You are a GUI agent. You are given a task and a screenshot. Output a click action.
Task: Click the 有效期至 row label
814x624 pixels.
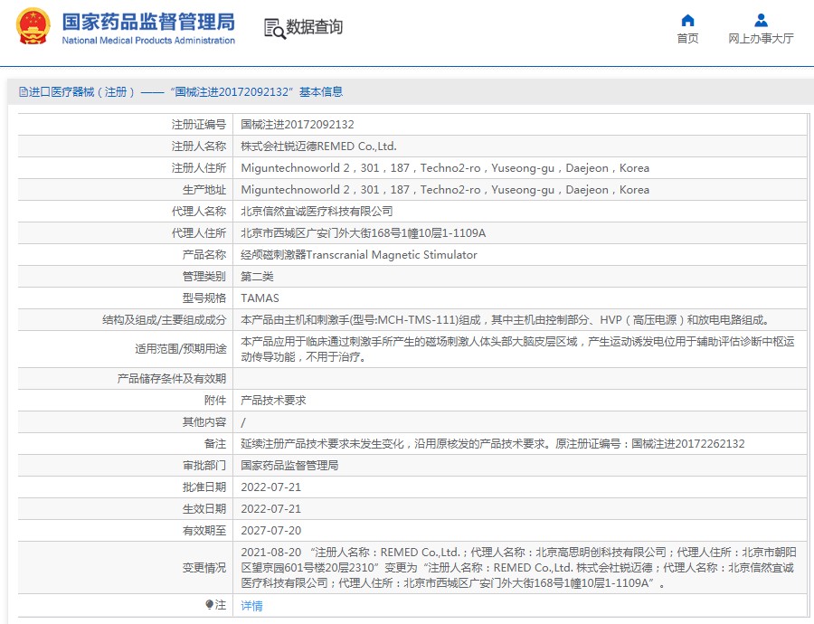point(204,531)
